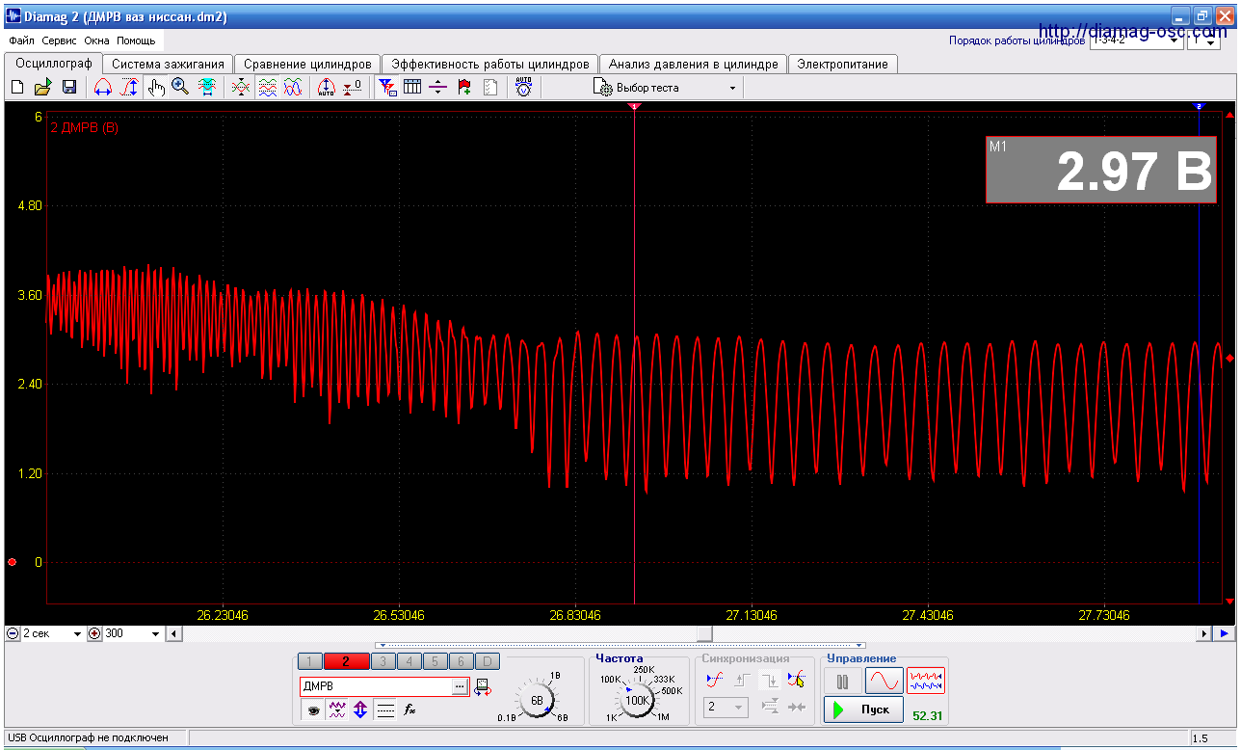Viewport: 1241px width, 750px height.
Task: Toggle channel visibility eye icon
Action: [x=313, y=710]
